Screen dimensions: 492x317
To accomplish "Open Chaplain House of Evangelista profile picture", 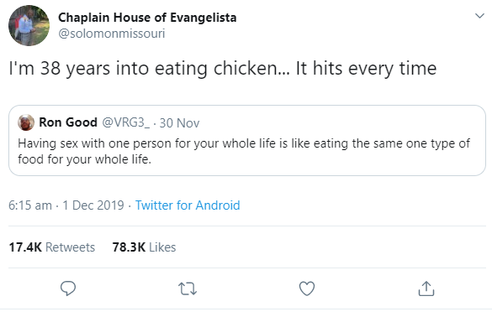I will point(29,26).
